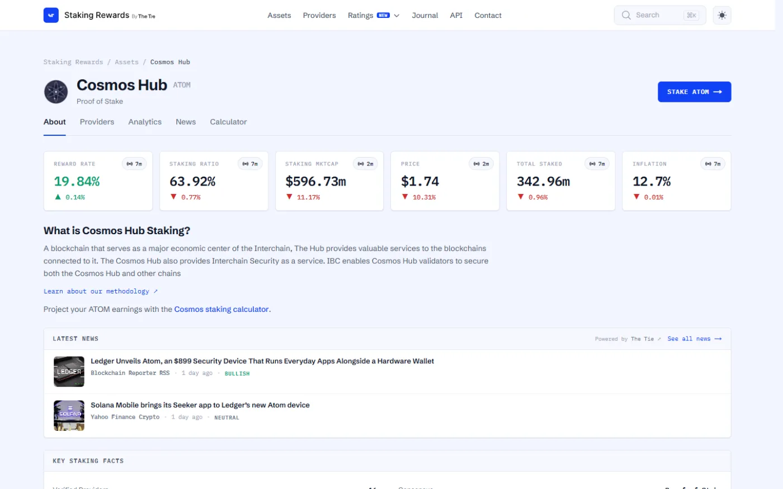Click the Stake ATOM button

click(x=694, y=92)
